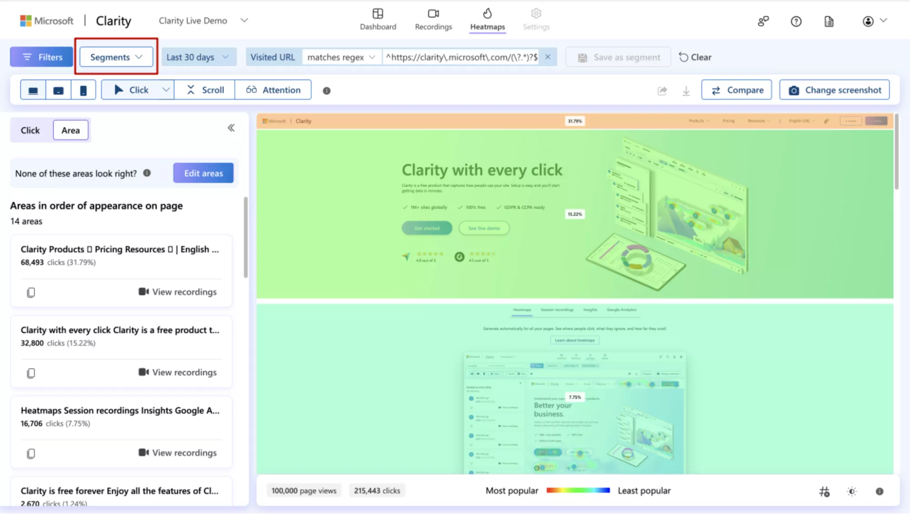The image size is (910, 514).
Task: Click the Compare button
Action: click(x=736, y=90)
